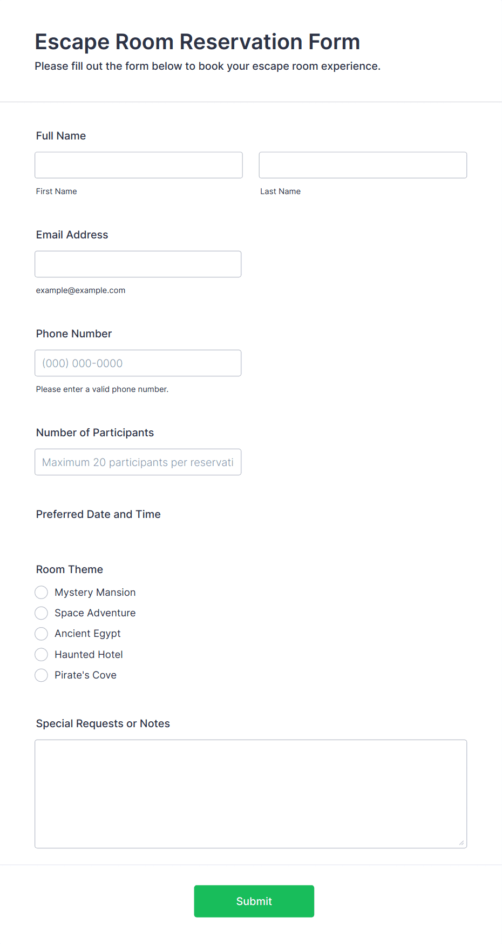502x944 pixels.
Task: Click the Special Requests or Notes label
Action: click(x=103, y=723)
